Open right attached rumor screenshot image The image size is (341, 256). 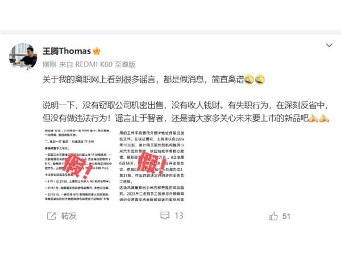(151, 166)
